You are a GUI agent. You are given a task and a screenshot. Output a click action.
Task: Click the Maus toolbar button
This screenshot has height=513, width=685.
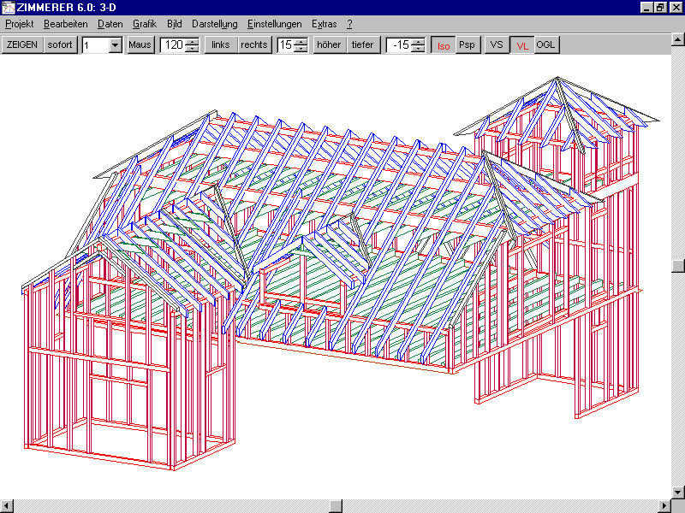[x=140, y=45]
